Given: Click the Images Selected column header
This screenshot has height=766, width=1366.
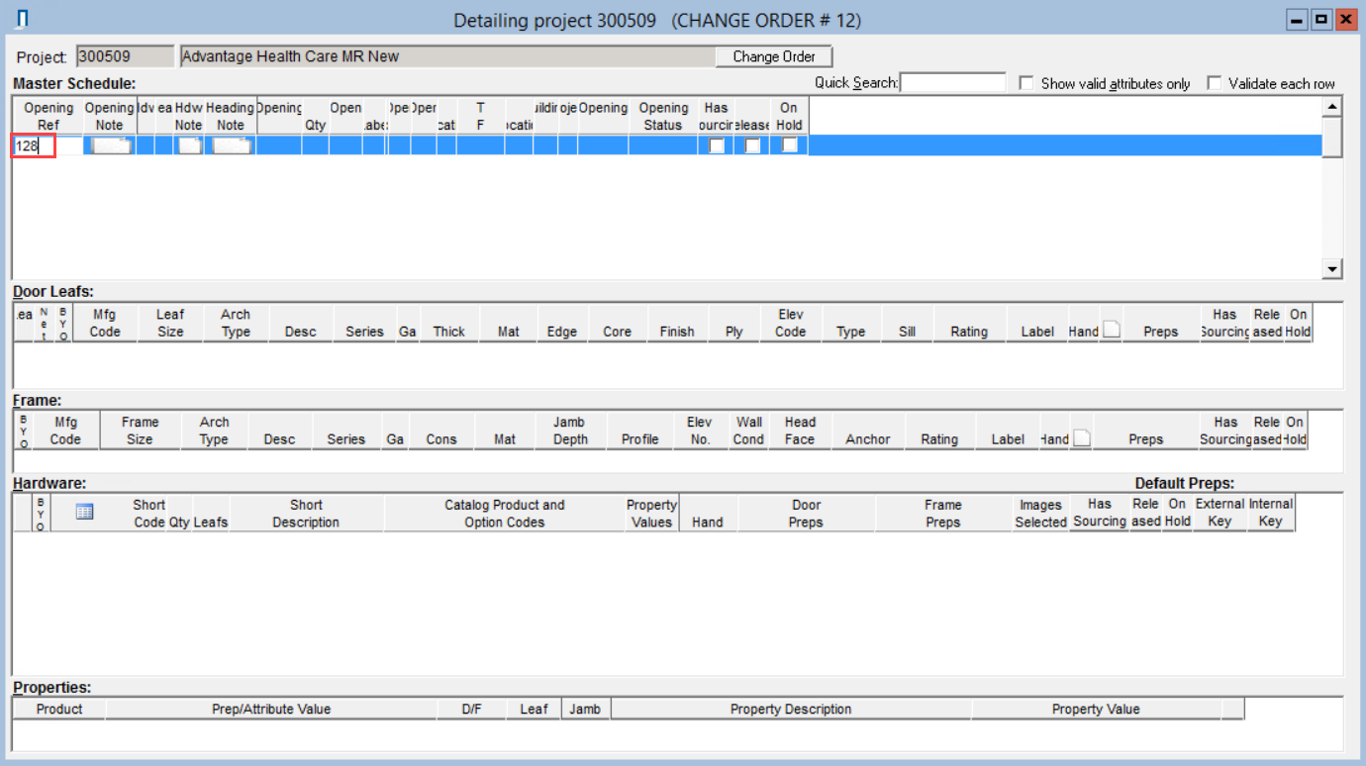Looking at the screenshot, I should [1040, 513].
